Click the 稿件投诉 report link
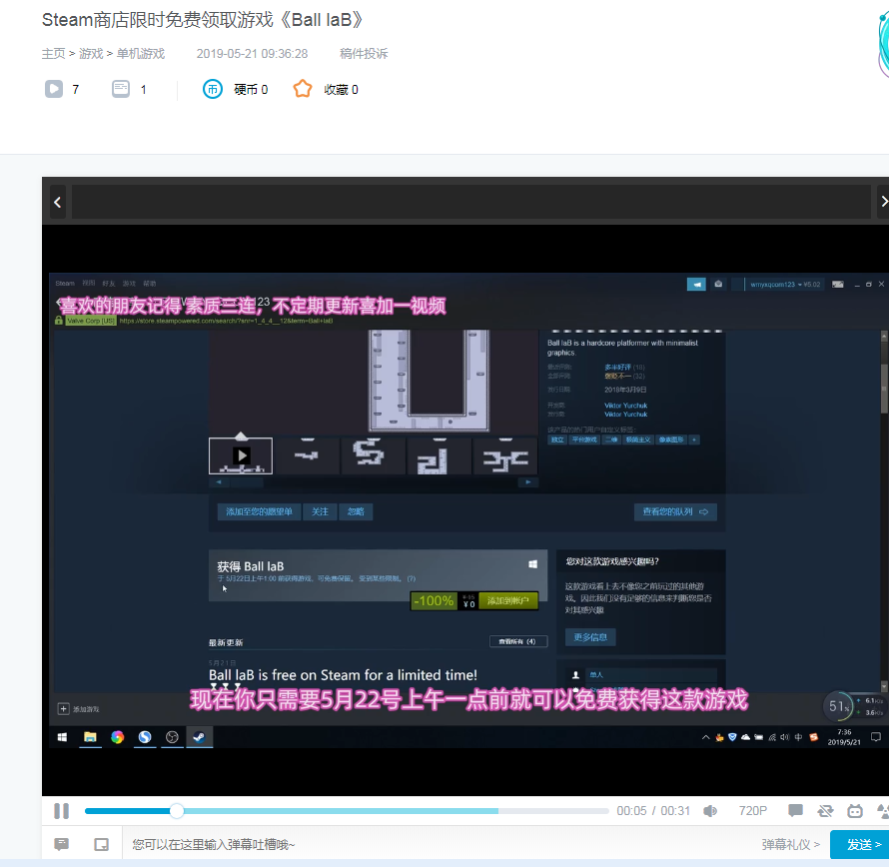This screenshot has height=867, width=889. click(x=364, y=54)
